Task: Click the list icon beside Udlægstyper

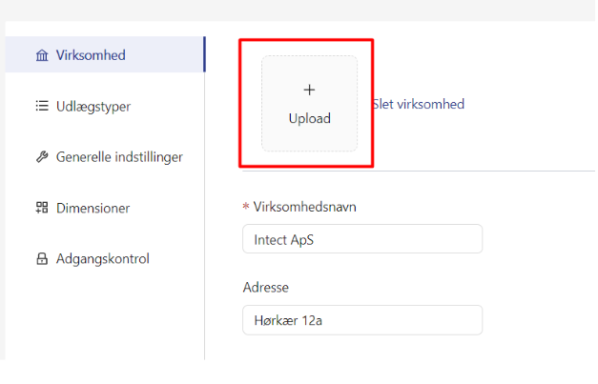Action: [42, 106]
